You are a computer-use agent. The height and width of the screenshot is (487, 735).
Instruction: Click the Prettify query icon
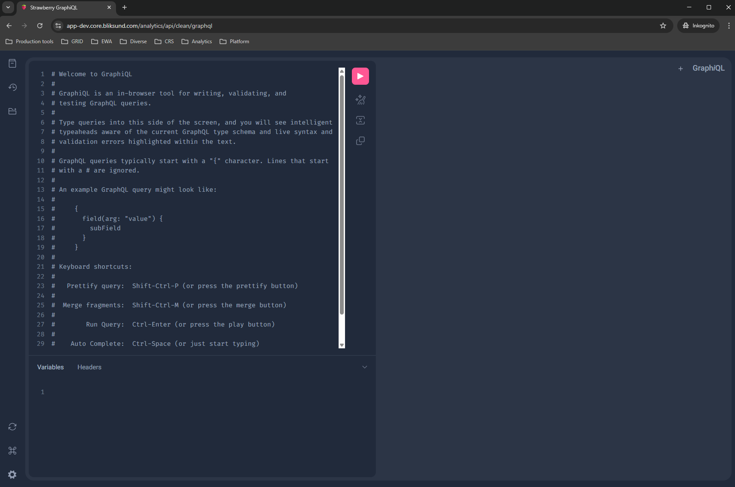point(360,100)
